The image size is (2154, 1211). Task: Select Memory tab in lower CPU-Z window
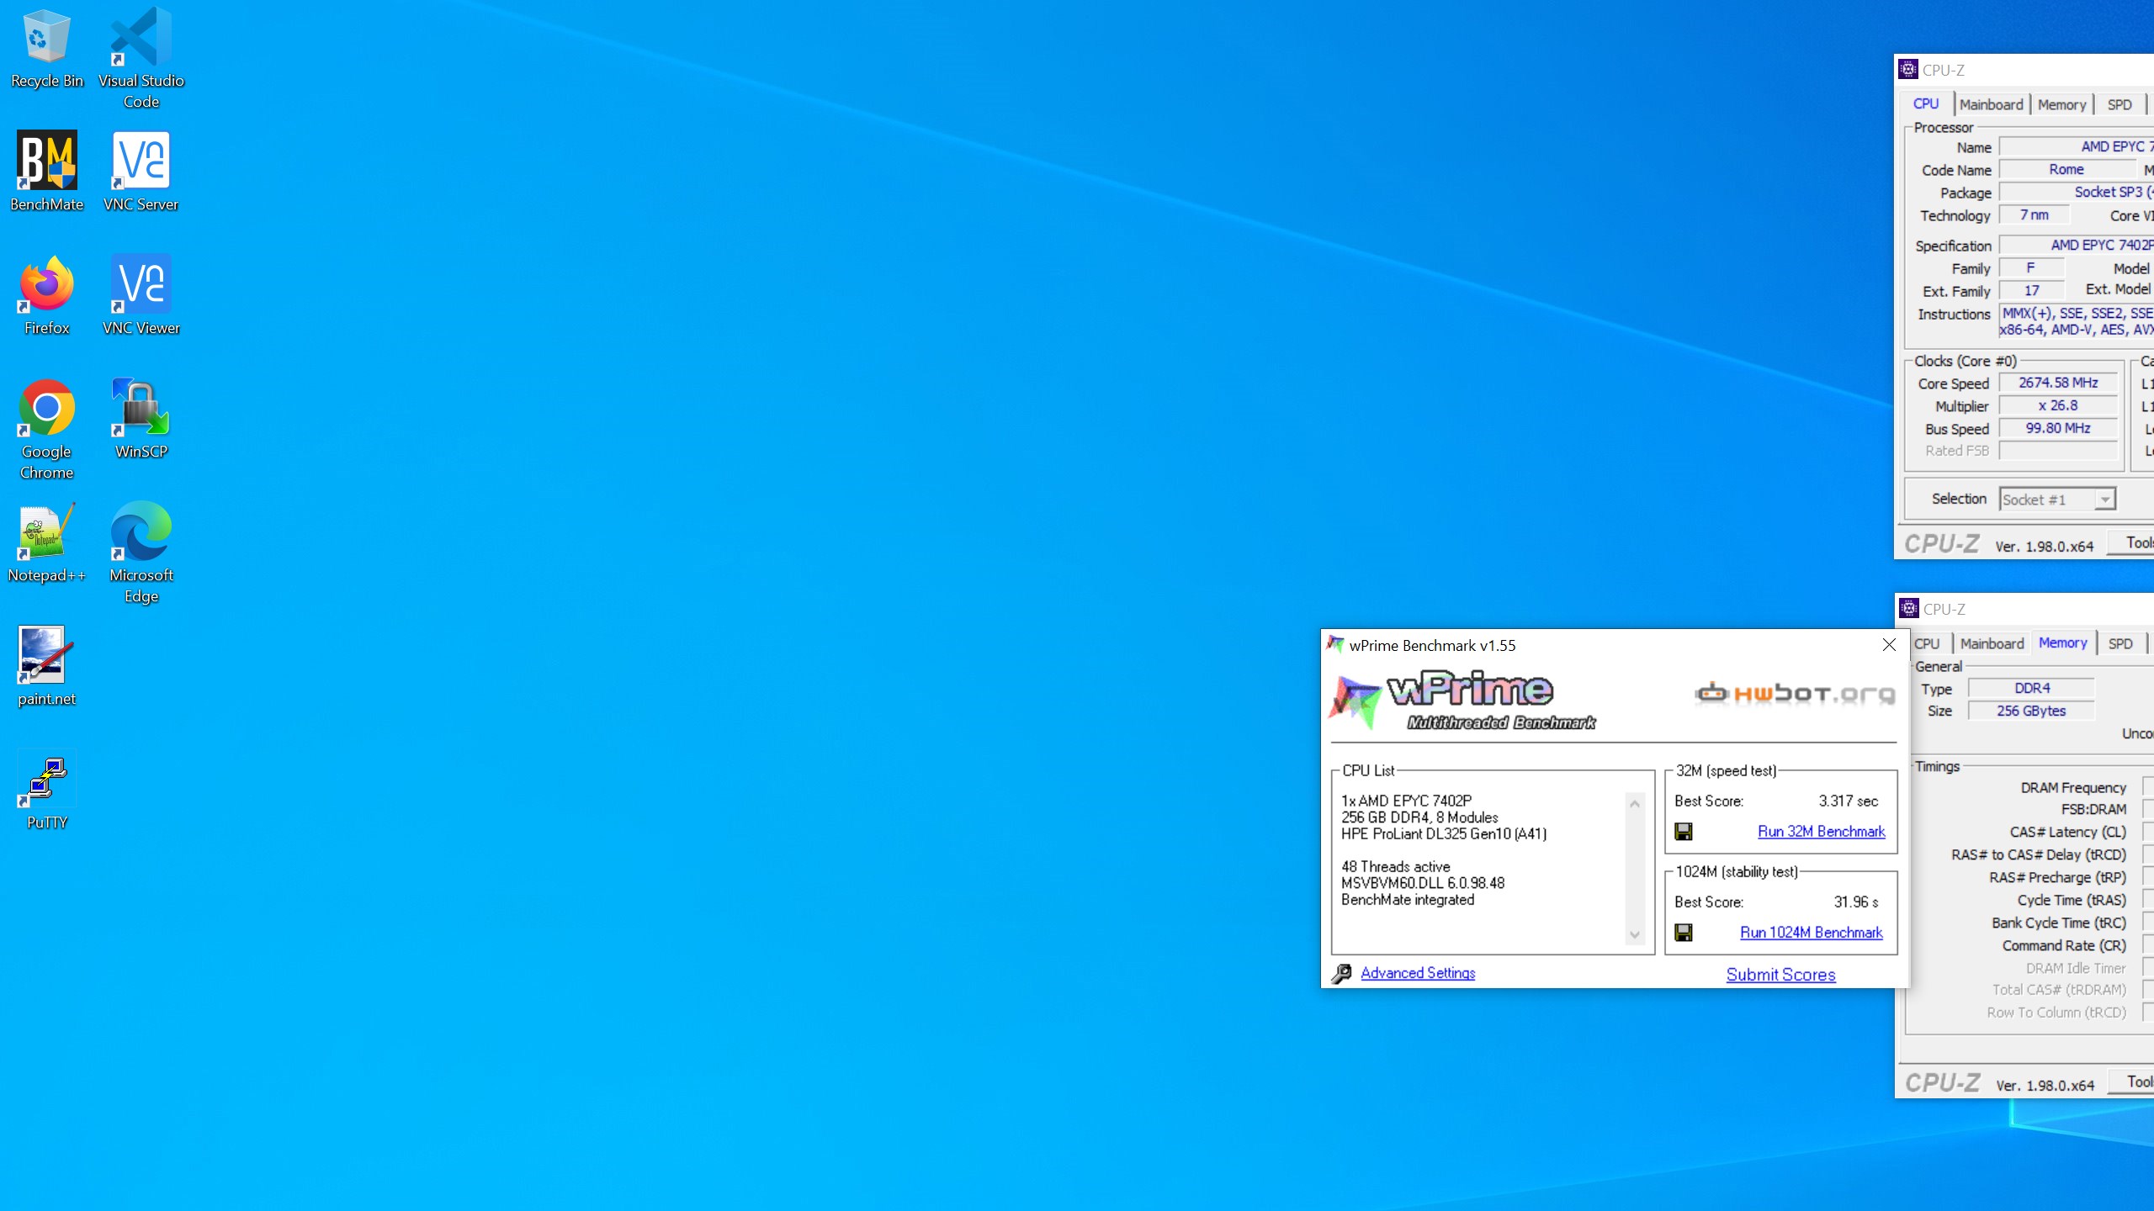pos(2063,643)
